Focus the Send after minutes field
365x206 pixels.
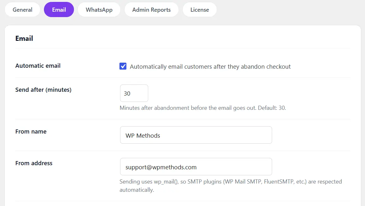(134, 93)
